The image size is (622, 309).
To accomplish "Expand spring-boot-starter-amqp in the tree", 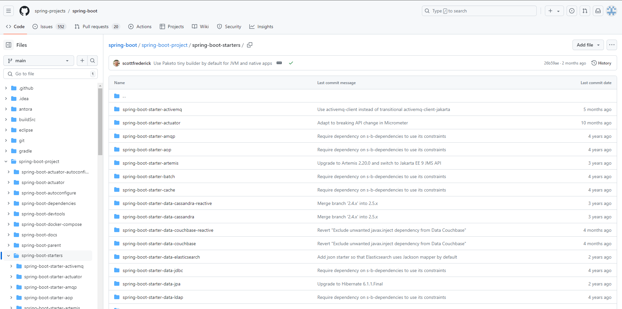I will [11, 287].
